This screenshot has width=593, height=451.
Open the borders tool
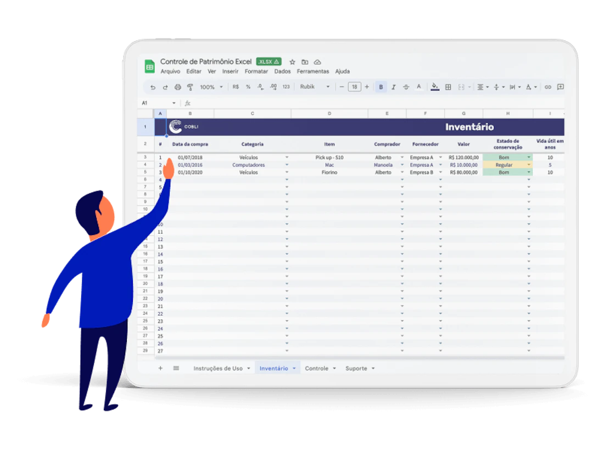tap(448, 87)
